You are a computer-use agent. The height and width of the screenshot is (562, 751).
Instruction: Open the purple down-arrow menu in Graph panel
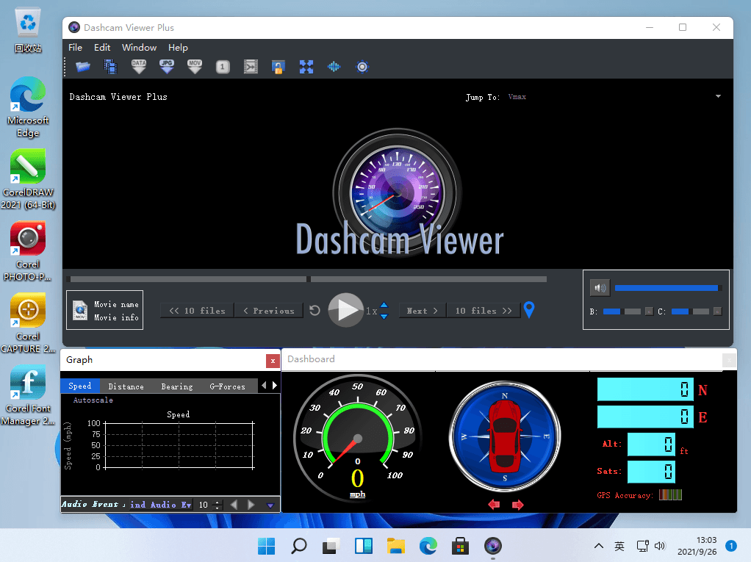point(270,505)
